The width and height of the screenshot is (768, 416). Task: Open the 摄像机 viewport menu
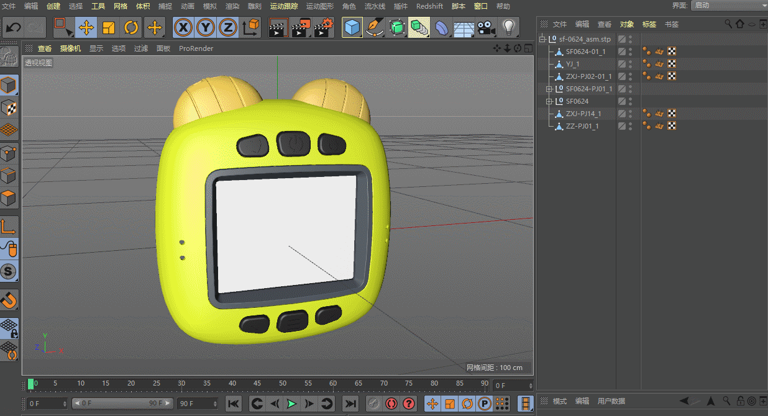(70, 48)
